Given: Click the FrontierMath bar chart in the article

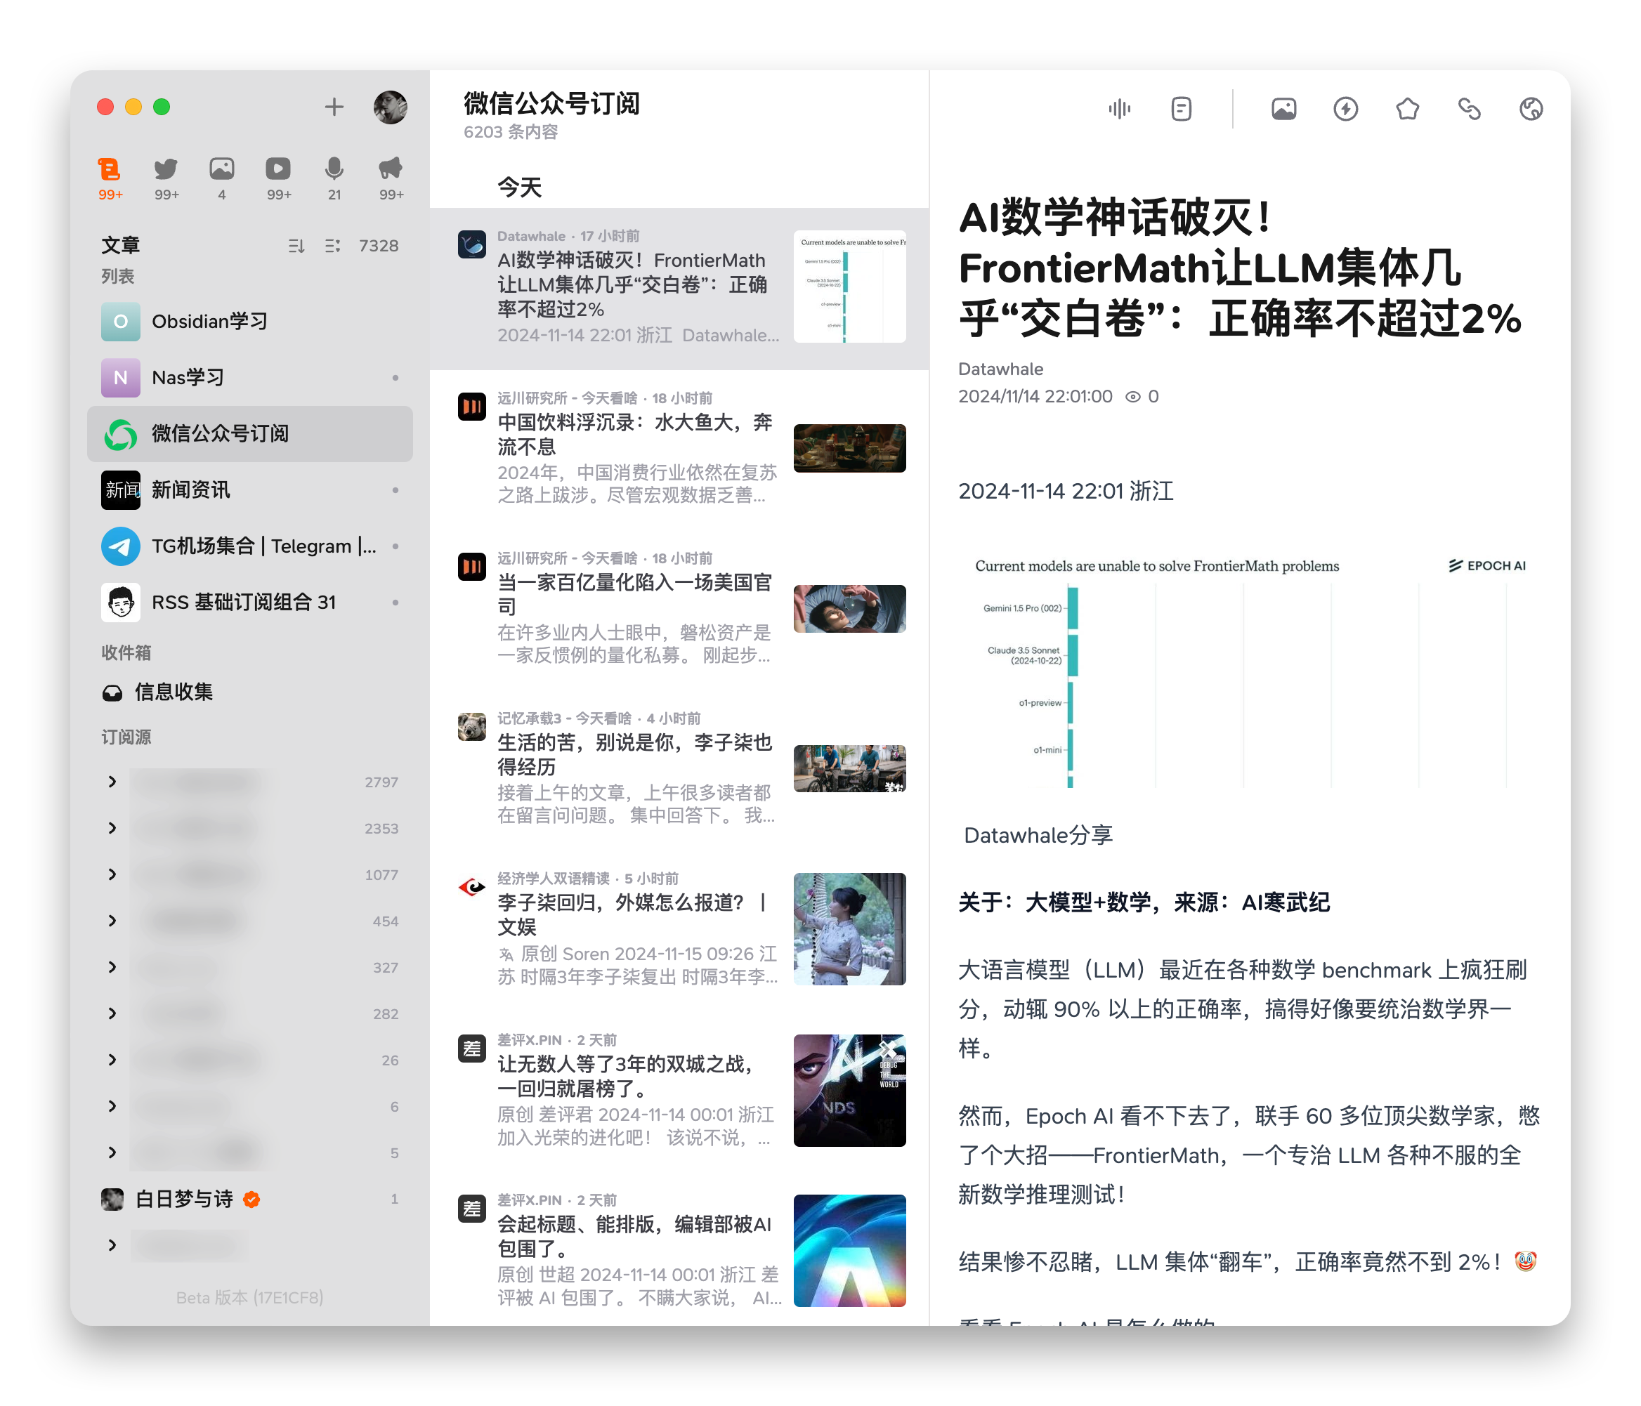Looking at the screenshot, I should 1250,672.
